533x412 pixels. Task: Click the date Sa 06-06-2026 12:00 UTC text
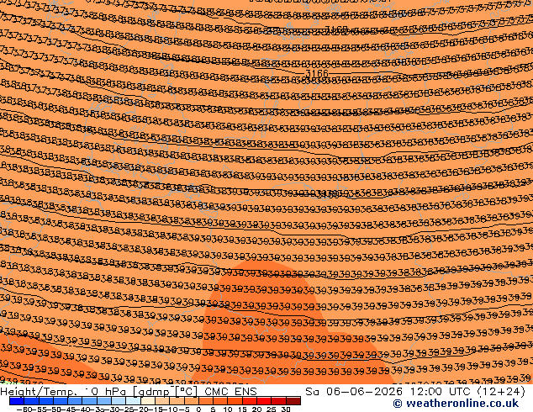coord(388,392)
